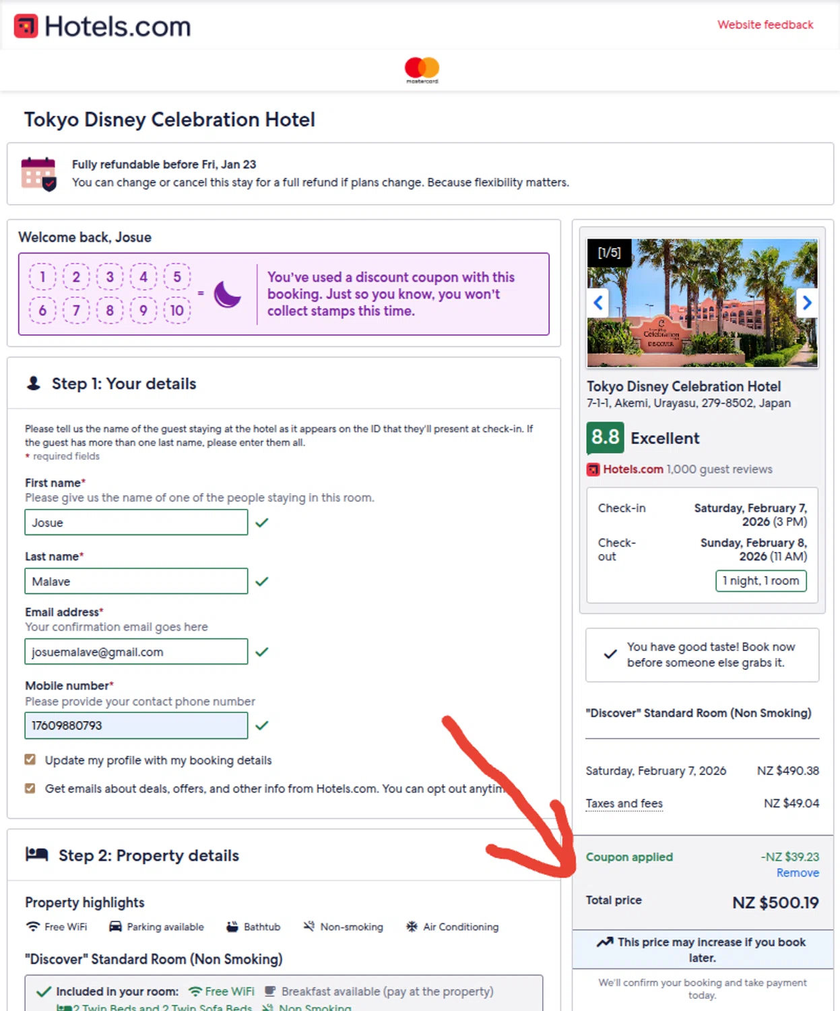840x1011 pixels.
Task: Click the Free WiFi highlight icon
Action: point(33,927)
